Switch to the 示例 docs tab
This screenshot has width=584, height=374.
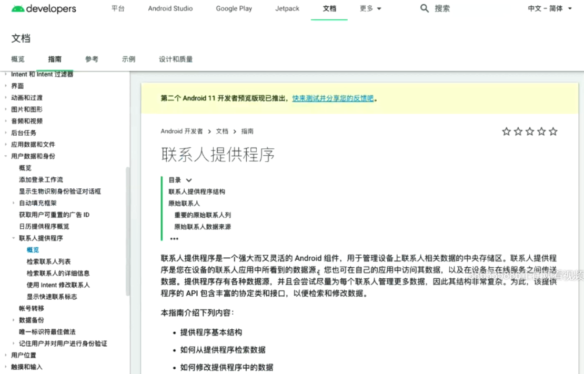point(128,59)
